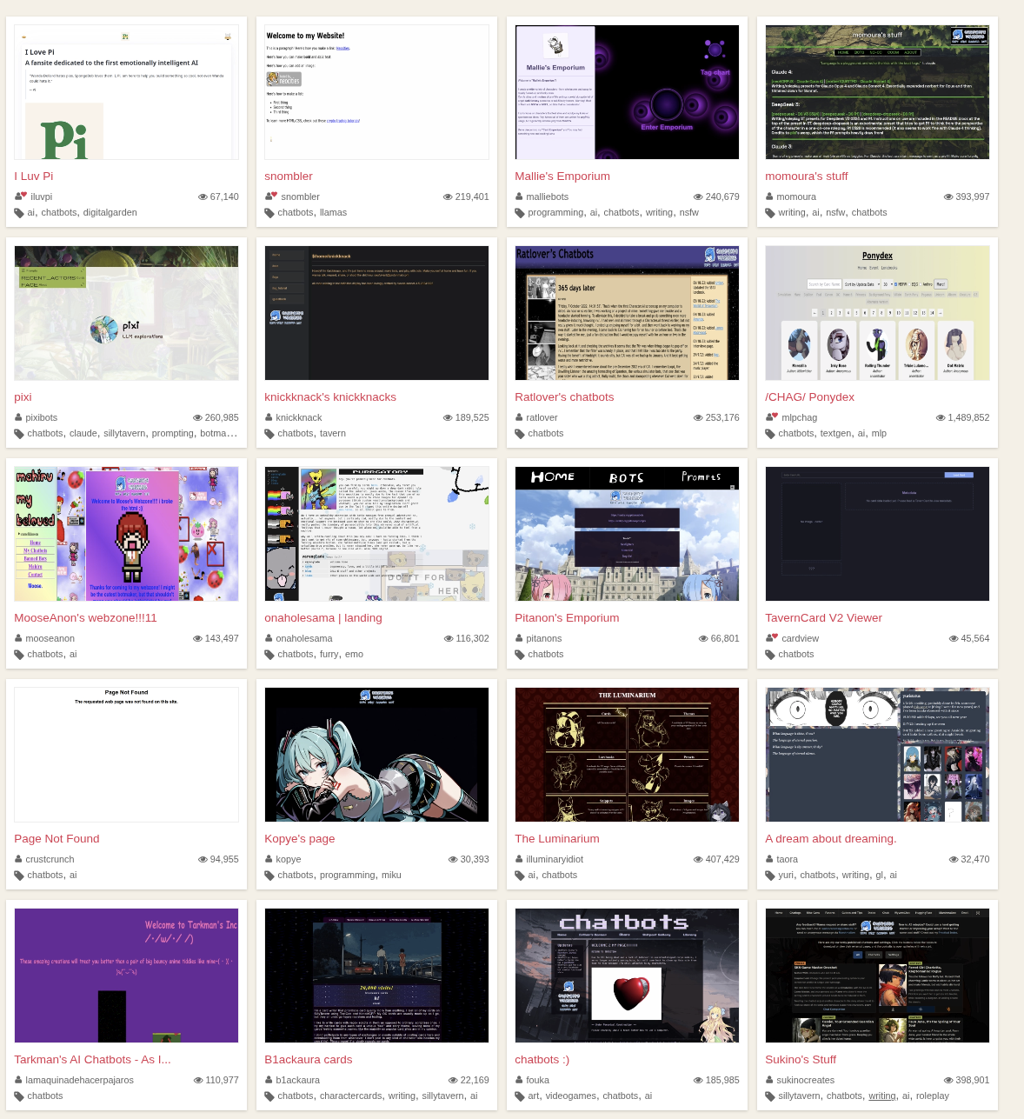The height and width of the screenshot is (1119, 1024).
Task: Click the user icon beside sukinocreates
Action: pyautogui.click(x=769, y=1080)
